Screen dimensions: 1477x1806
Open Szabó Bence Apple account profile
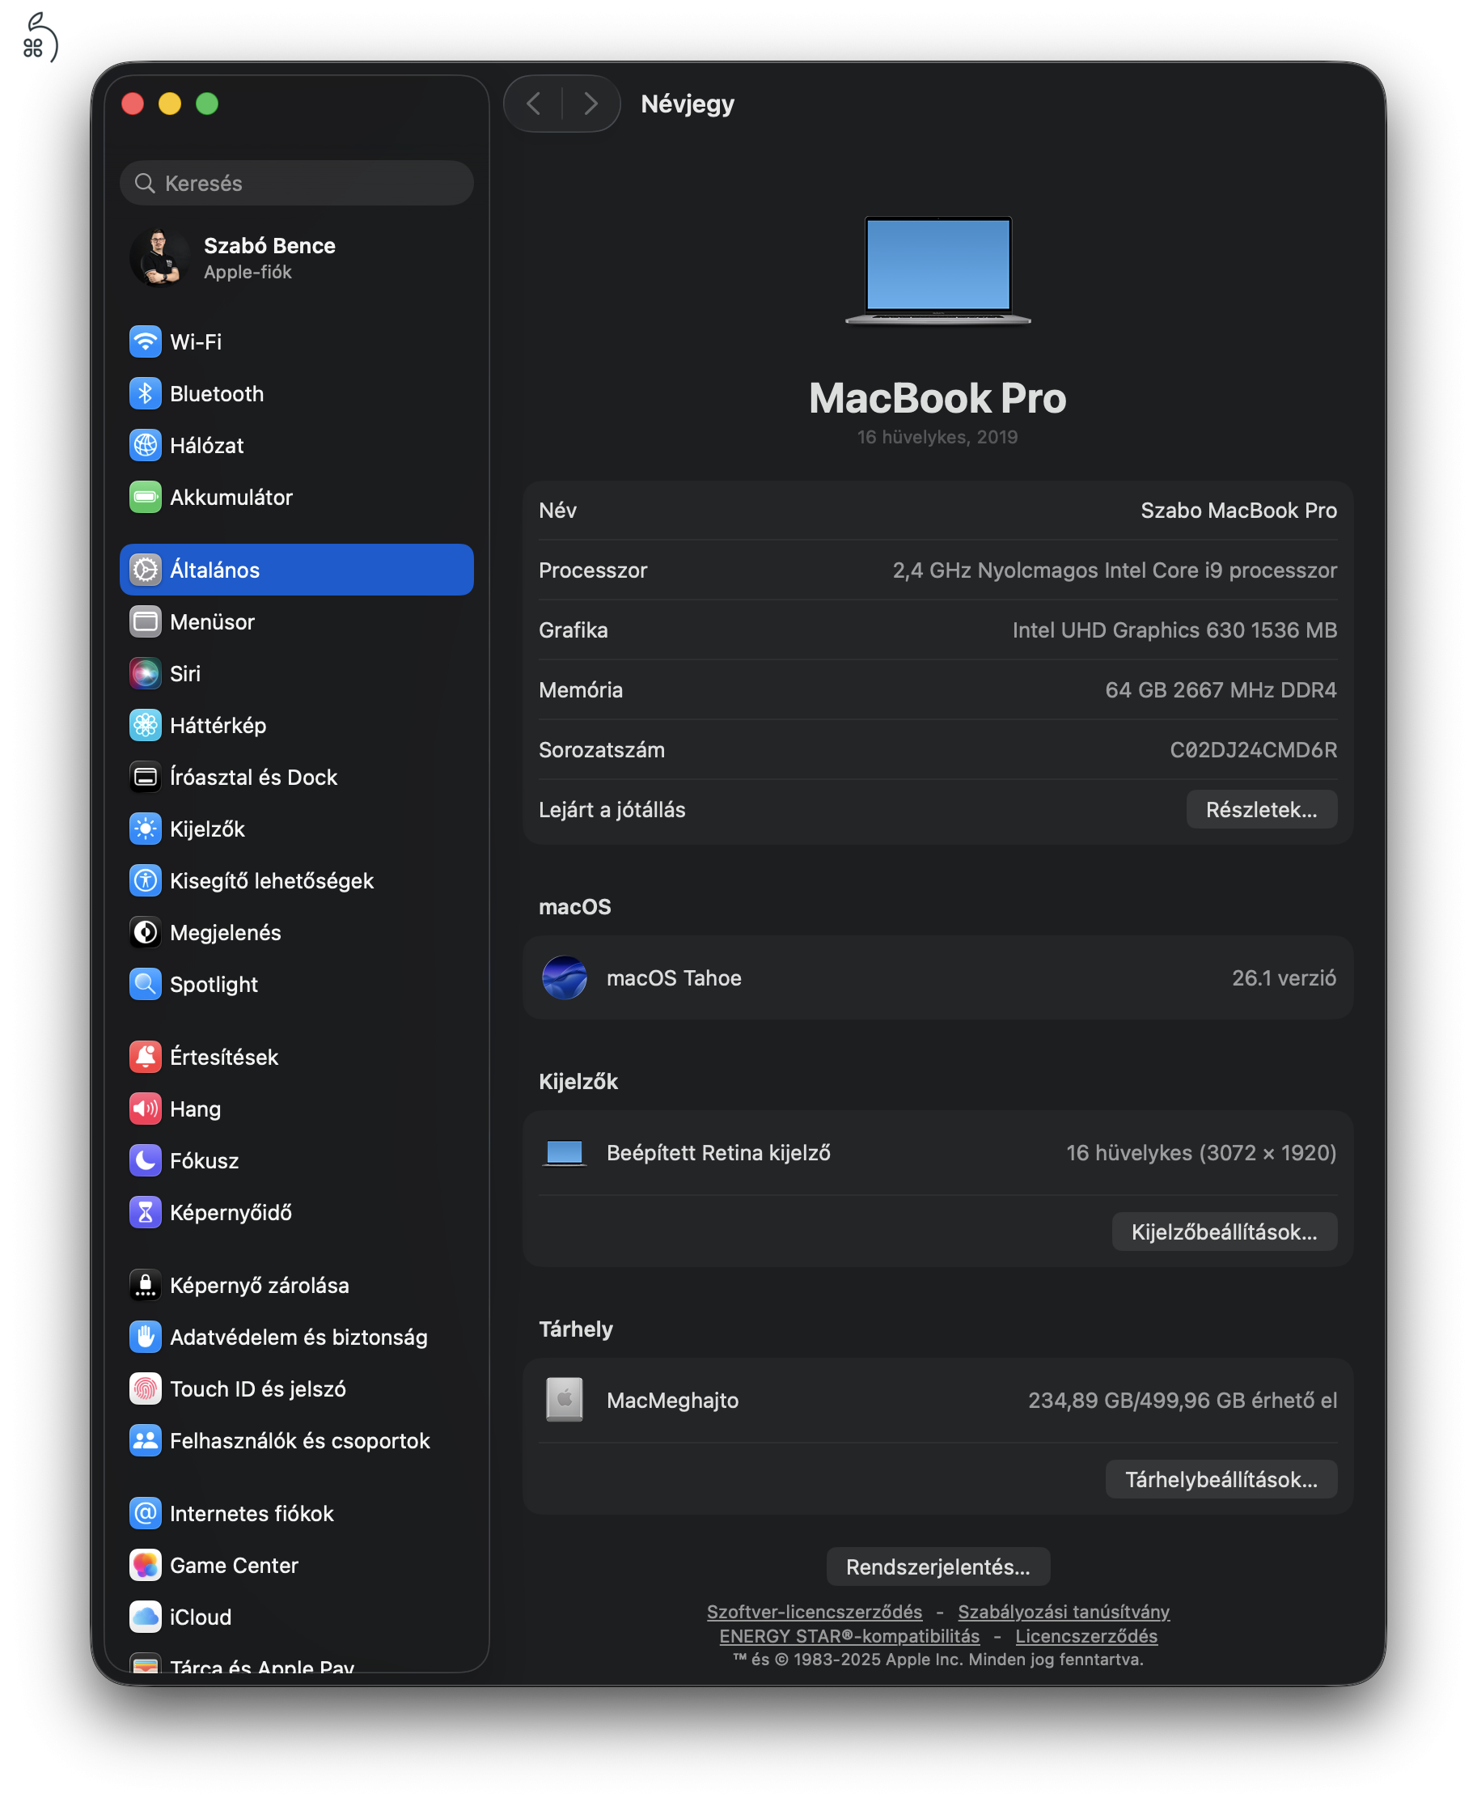click(x=269, y=257)
